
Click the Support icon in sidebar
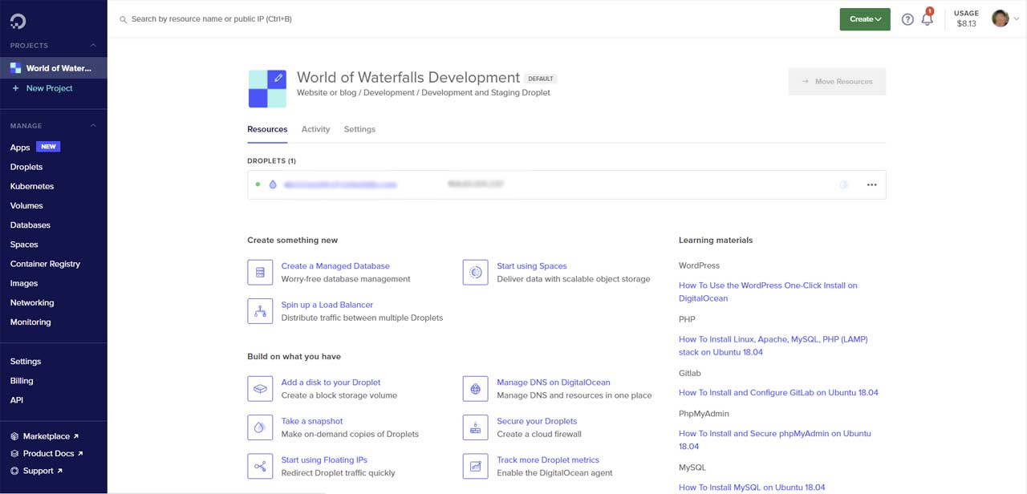pyautogui.click(x=14, y=471)
